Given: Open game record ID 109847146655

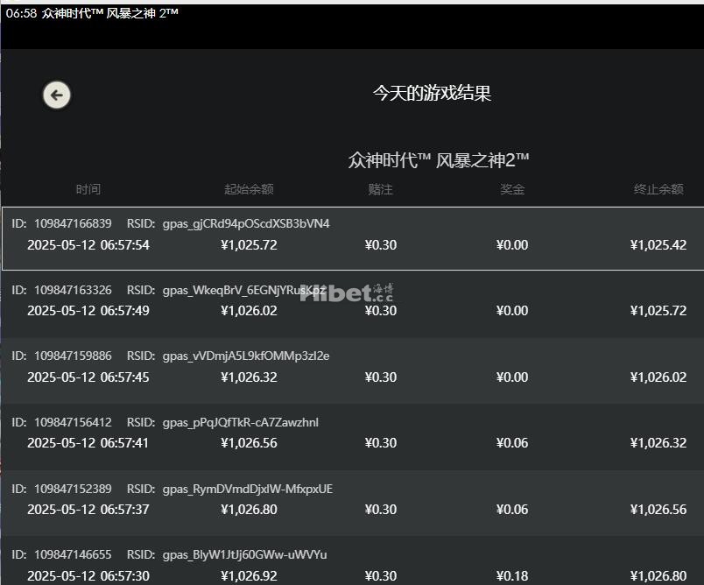Looking at the screenshot, I should (61, 554).
